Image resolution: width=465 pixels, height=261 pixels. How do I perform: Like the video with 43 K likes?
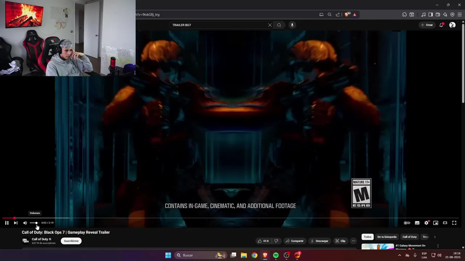click(263, 241)
